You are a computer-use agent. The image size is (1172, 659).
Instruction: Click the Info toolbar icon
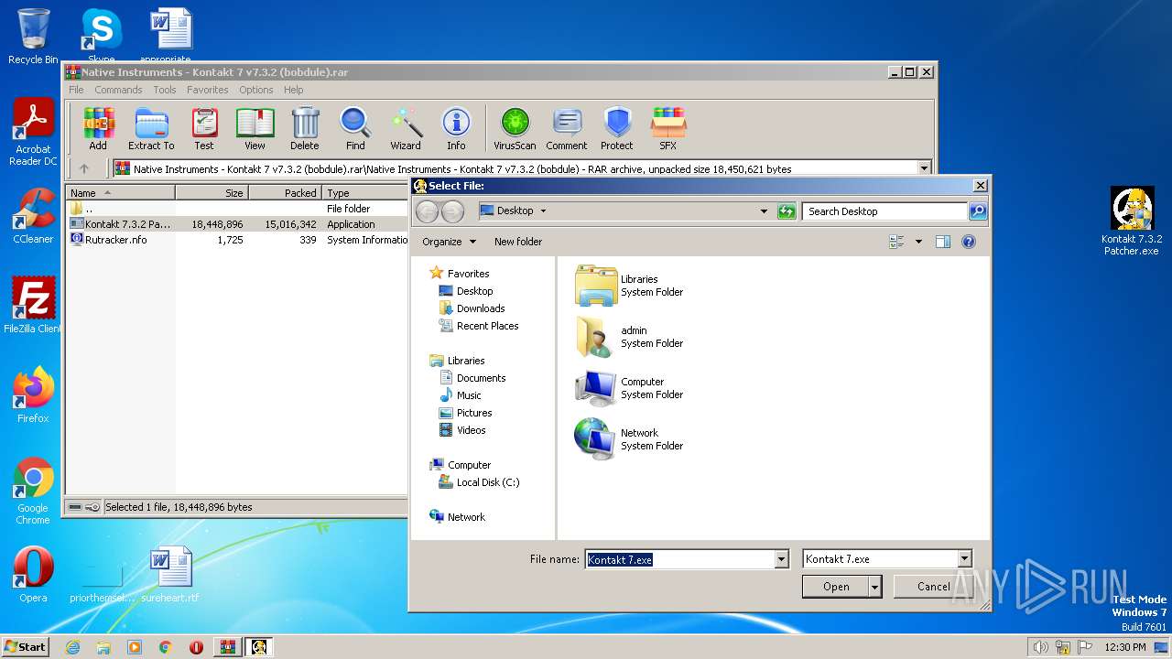[x=456, y=128]
